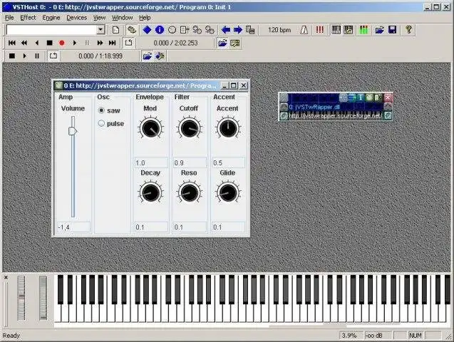Click the Volume value field showing -1.4
The image size is (454, 342).
73,227
